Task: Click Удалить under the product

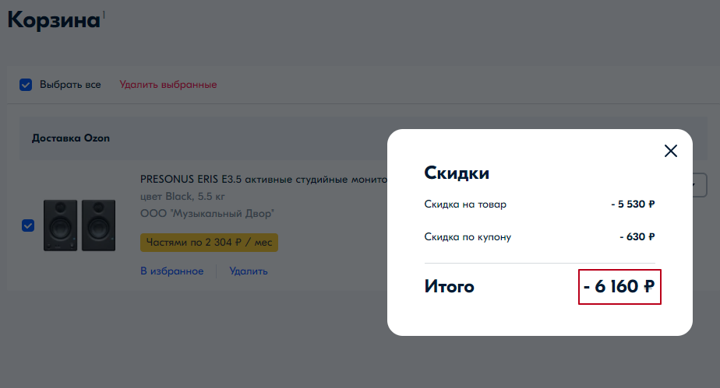Action: [248, 271]
